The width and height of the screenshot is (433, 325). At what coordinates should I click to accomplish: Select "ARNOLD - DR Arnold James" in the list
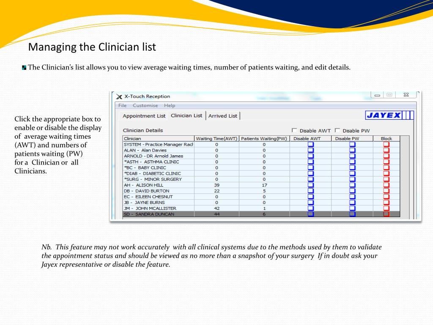[153, 156]
